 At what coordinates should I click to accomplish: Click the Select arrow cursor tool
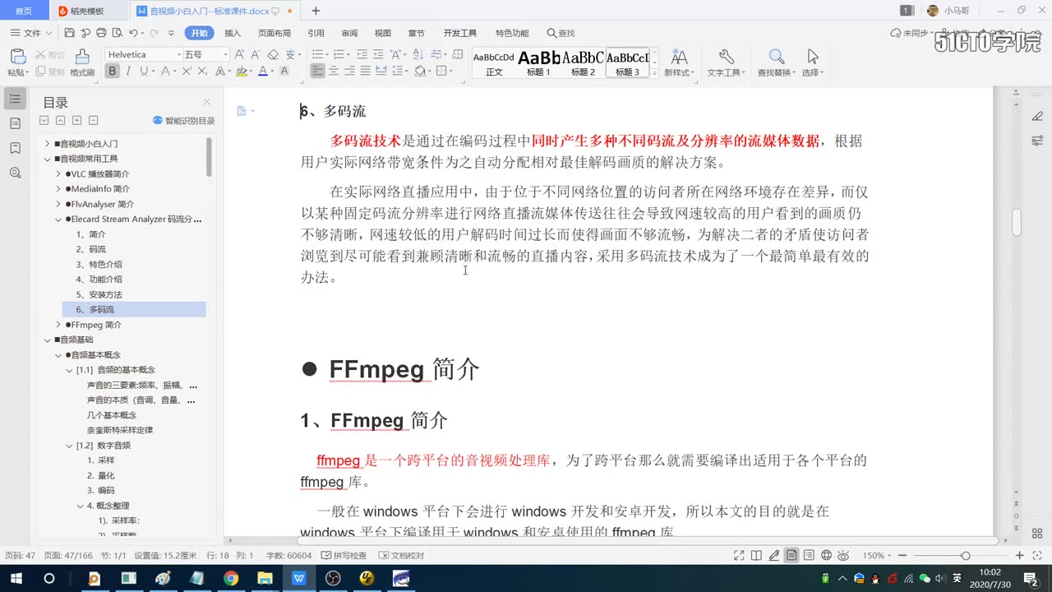point(813,57)
